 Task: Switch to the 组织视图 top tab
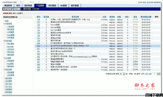pos(75,6)
